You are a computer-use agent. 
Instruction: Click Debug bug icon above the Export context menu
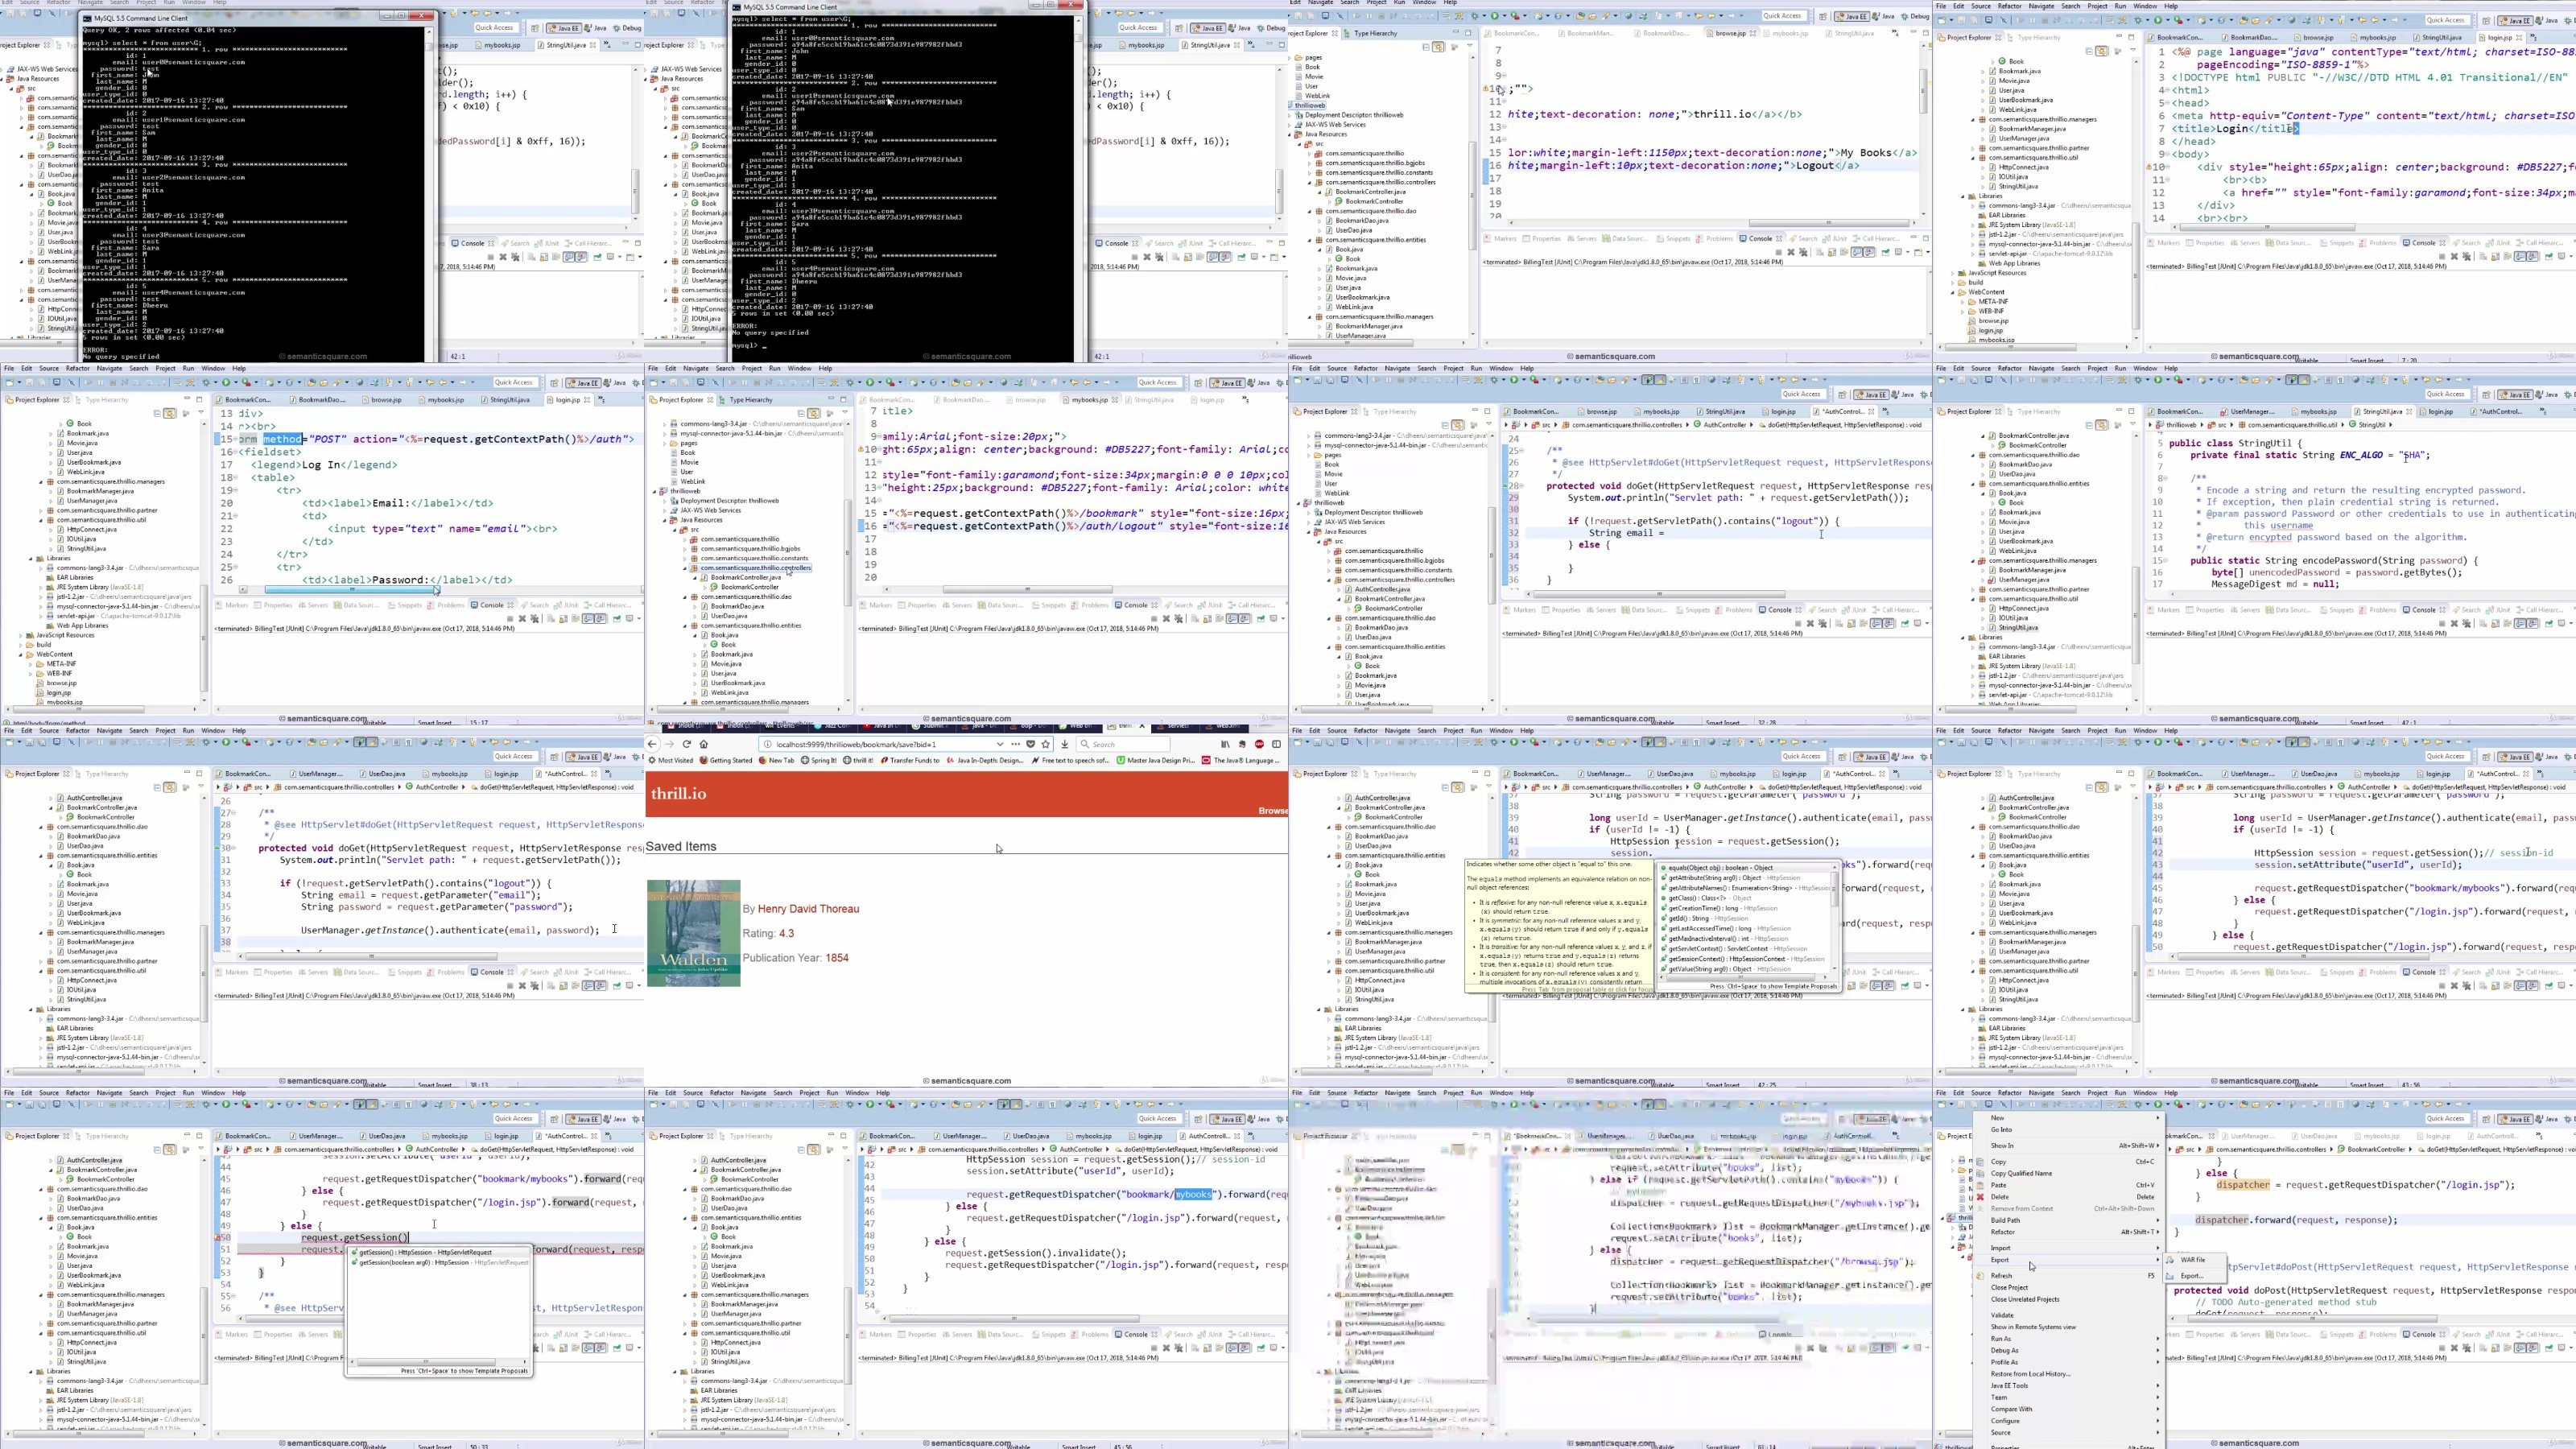2138,1104
